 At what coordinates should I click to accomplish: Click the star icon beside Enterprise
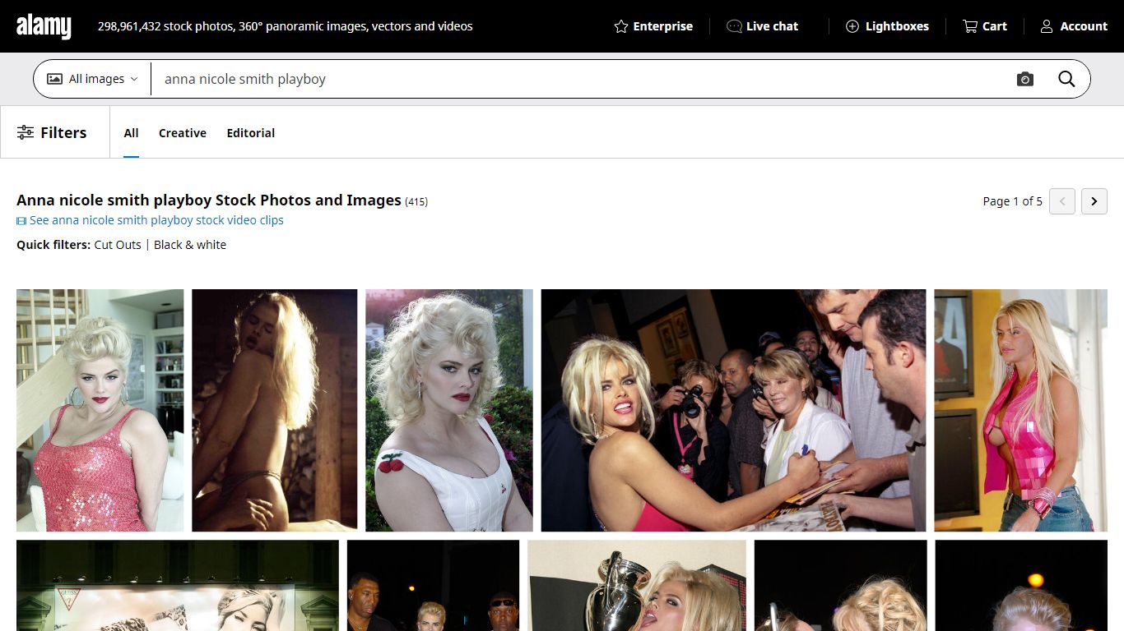coord(621,26)
